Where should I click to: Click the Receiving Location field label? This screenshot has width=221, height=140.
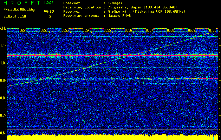click(82, 7)
